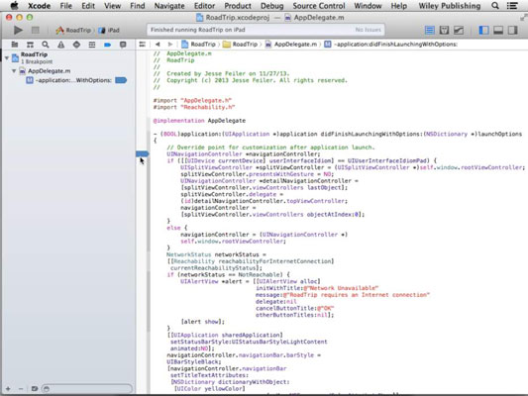Filter to show only enabled breakpoints

(35, 389)
